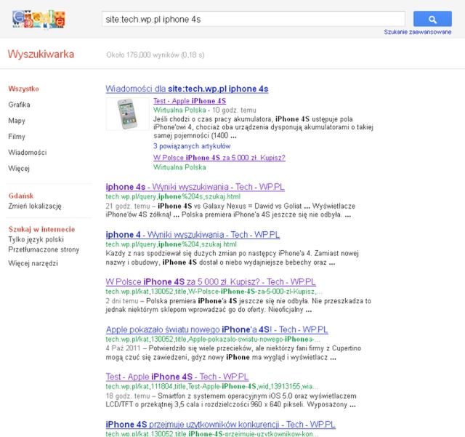Open result 'W Polsce iPhone 4S za 5 000 zł. Kupisz? - Tech - WP.PL'

[211, 281]
